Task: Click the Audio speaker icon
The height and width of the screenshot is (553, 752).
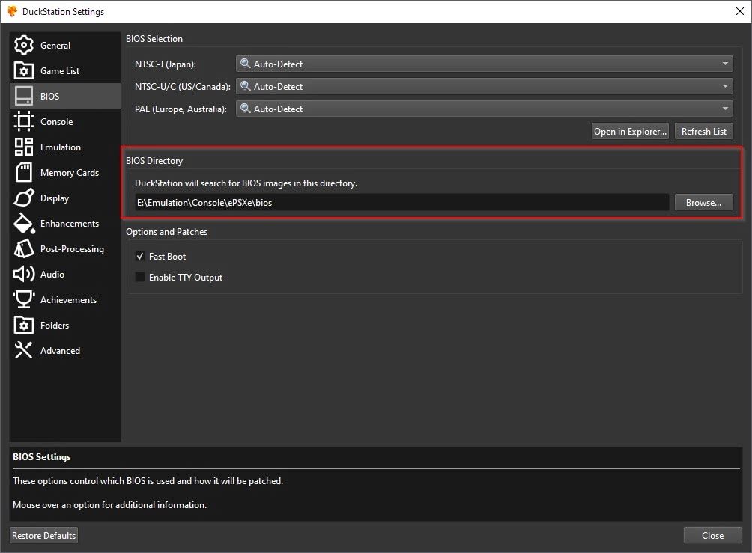Action: point(23,274)
